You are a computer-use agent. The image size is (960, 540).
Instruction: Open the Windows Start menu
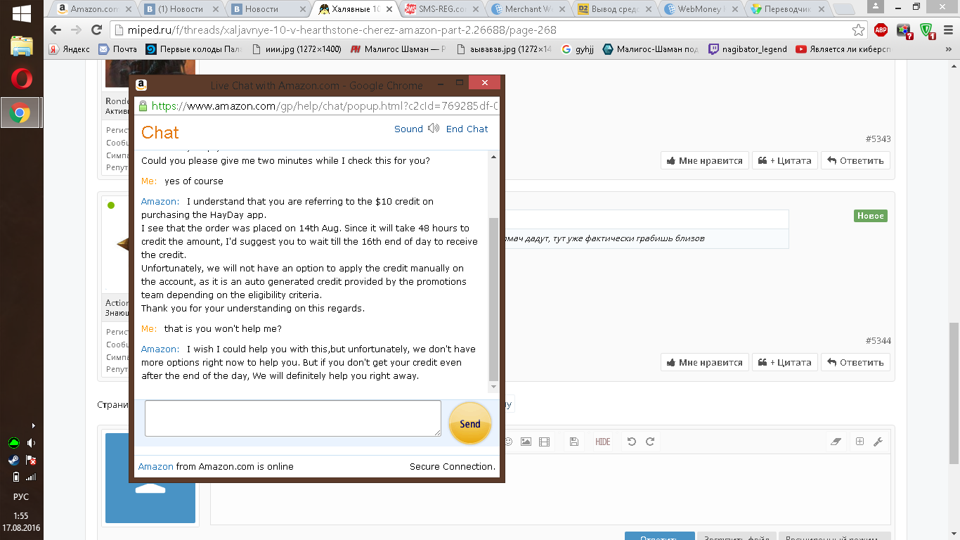point(21,13)
